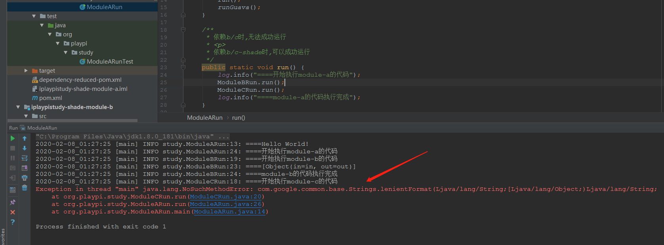Click the Exception in thread main line
Viewport: 664px width, 245px height.
(346, 189)
